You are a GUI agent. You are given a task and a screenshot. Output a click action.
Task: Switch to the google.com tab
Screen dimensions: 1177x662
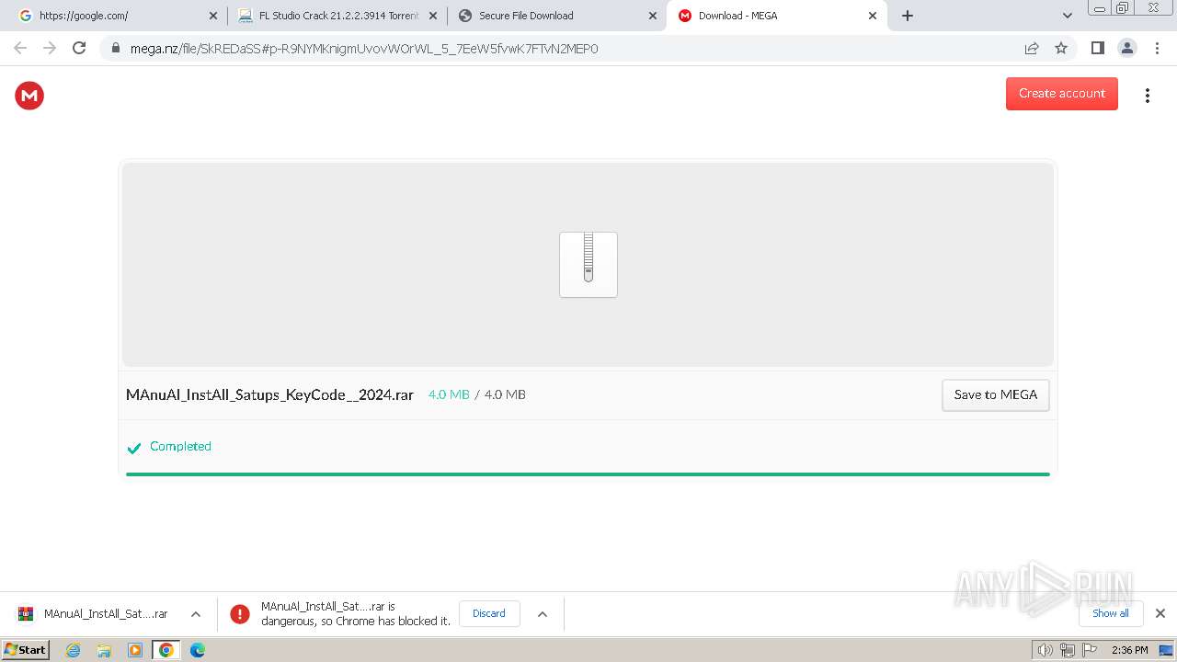coord(116,16)
